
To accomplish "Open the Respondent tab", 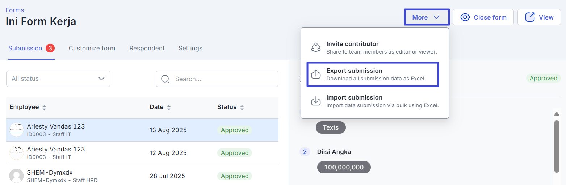I will coord(147,48).
